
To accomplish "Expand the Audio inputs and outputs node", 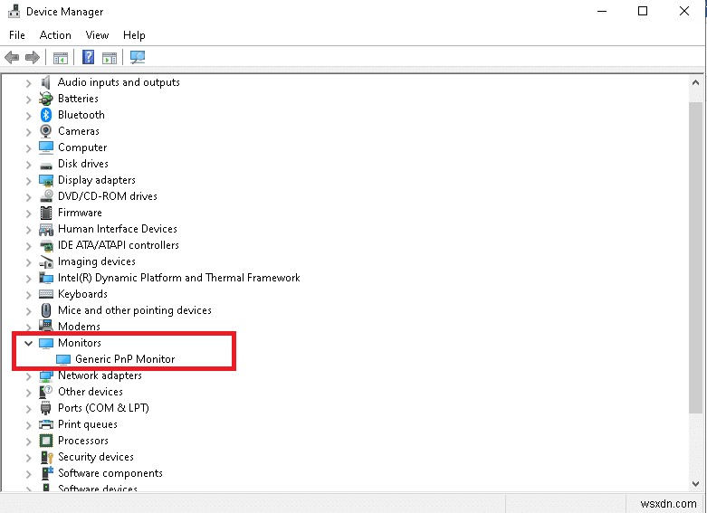I will tap(28, 83).
